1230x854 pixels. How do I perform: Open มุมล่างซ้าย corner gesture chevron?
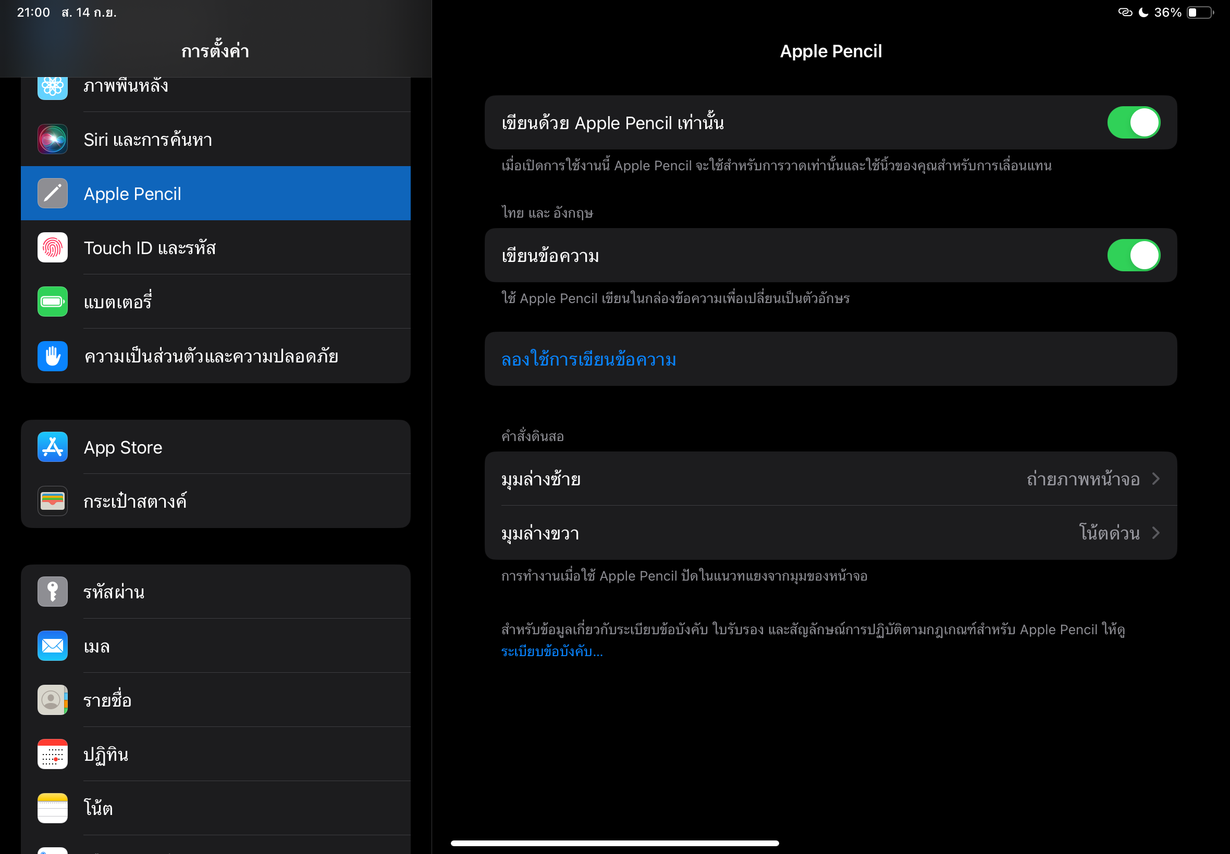pyautogui.click(x=1156, y=479)
